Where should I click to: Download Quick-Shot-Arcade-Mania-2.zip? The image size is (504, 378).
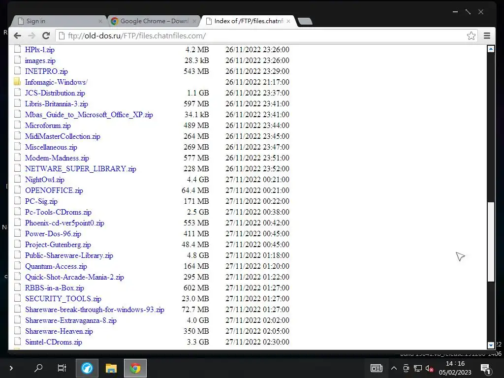point(75,277)
